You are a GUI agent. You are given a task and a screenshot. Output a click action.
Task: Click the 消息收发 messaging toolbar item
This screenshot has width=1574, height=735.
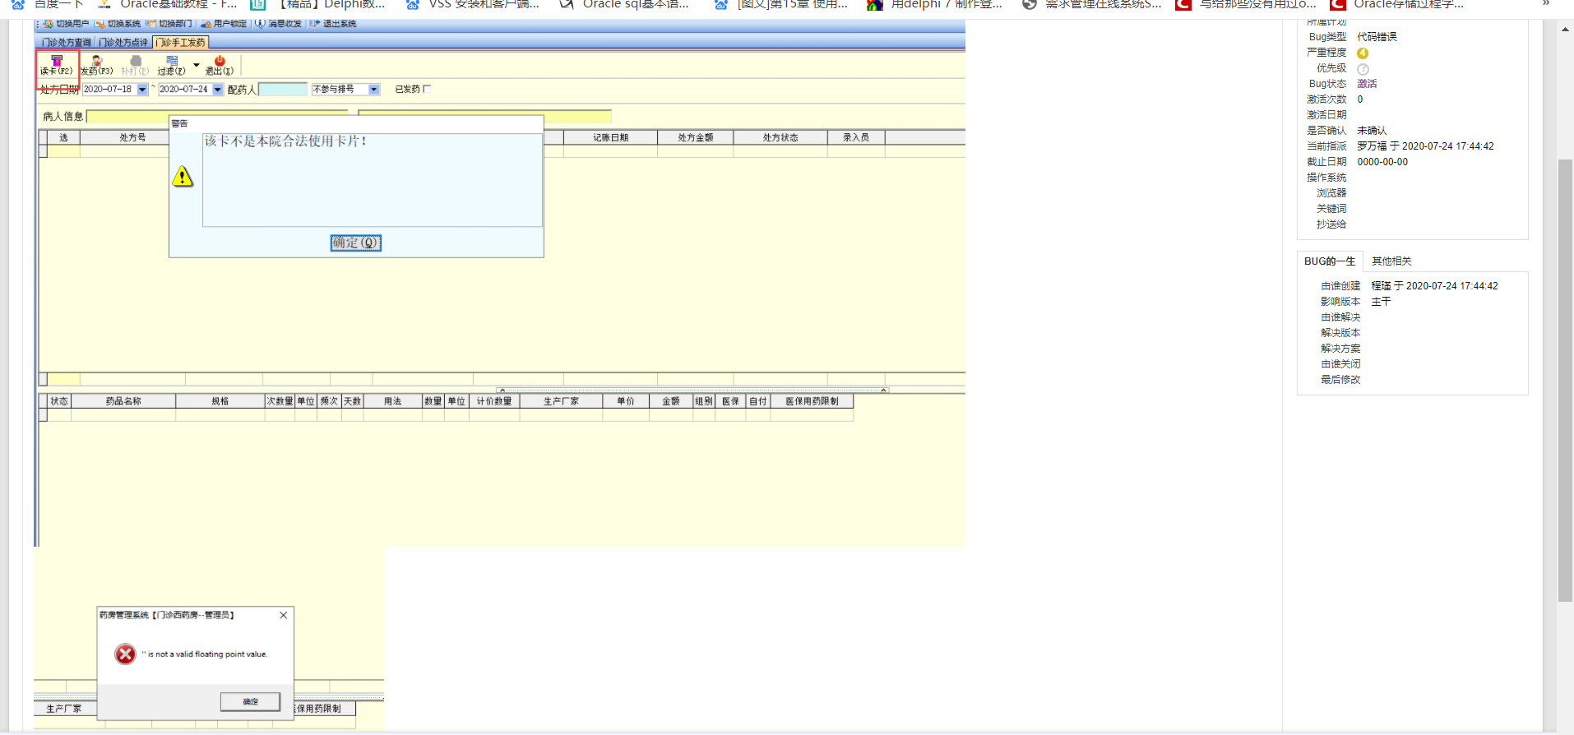[278, 24]
